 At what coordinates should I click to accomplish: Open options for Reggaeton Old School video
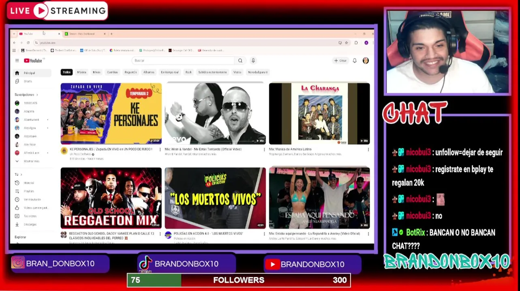(160, 234)
